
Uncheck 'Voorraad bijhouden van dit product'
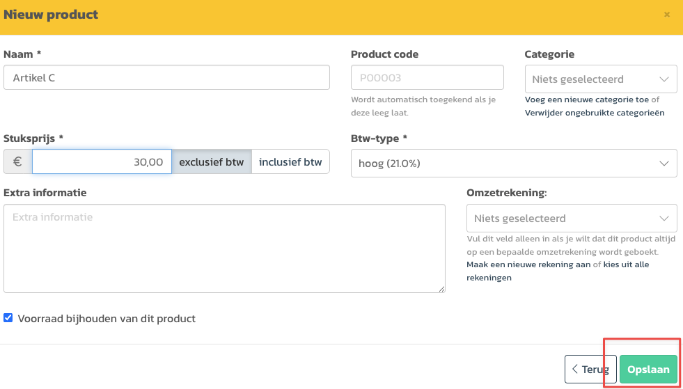coord(8,318)
